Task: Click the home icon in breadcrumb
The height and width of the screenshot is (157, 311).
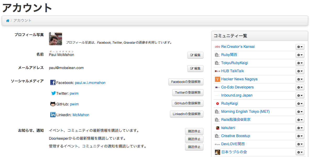Action: 8,21
